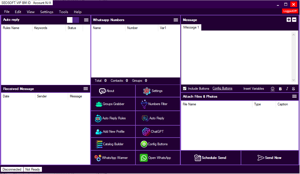Click the Disconnected status label
This screenshot has height=174, width=300.
(12, 169)
